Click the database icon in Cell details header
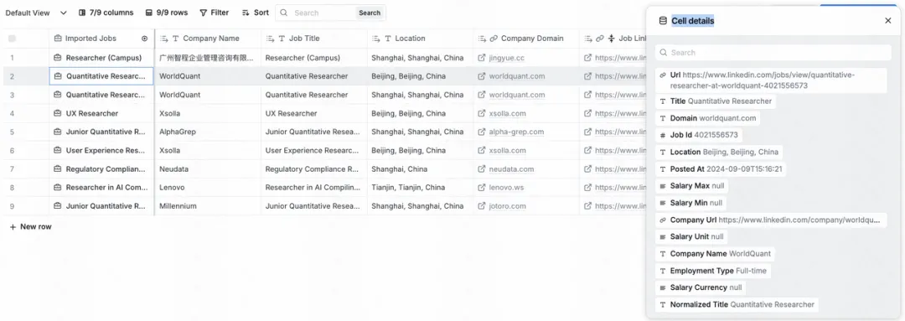This screenshot has width=905, height=321. [663, 21]
